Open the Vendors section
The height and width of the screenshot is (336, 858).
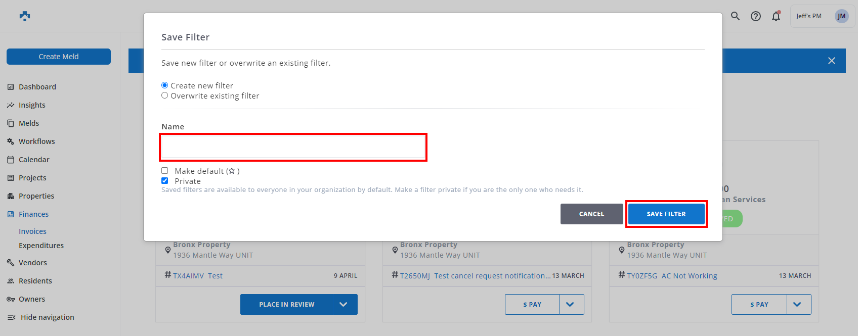point(32,263)
